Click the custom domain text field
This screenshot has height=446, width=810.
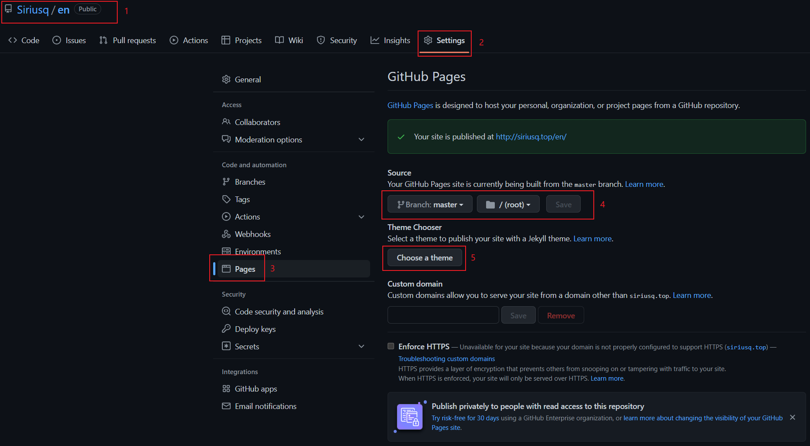coord(443,315)
